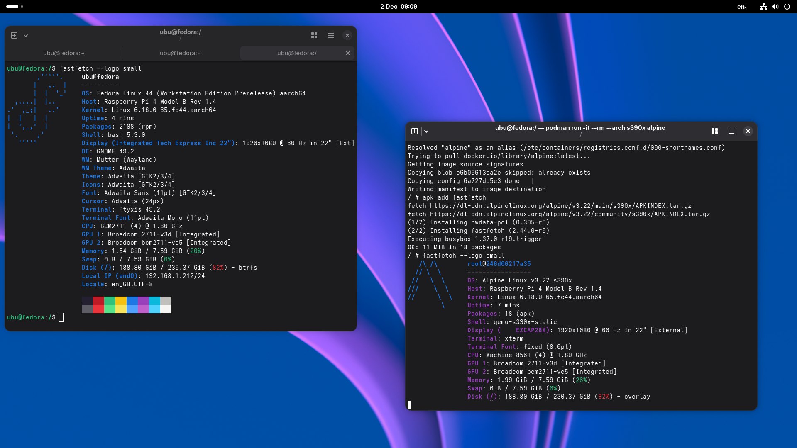Expand the new-tab chevron in the podman window

tap(426, 131)
